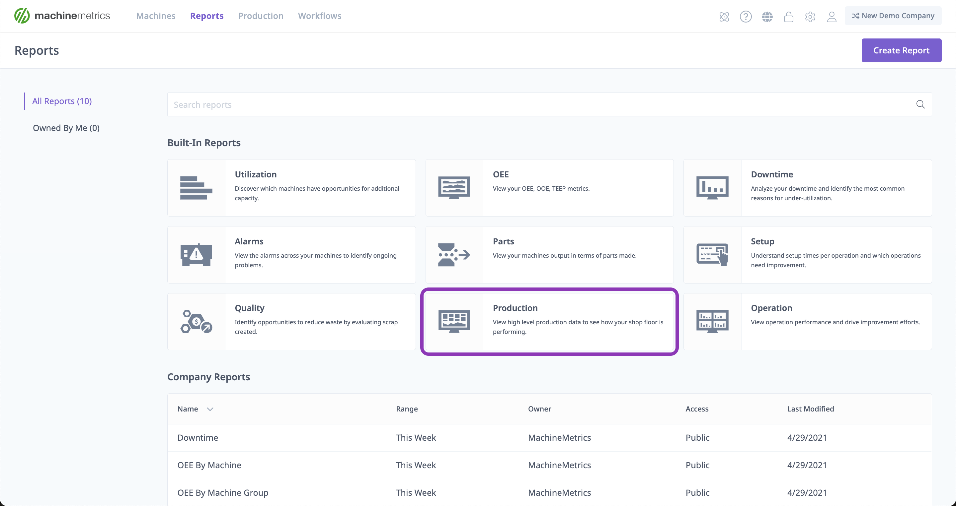This screenshot has width=956, height=506.
Task: Click 4/29/2021 date in OEE By Machine row
Action: pyautogui.click(x=807, y=465)
